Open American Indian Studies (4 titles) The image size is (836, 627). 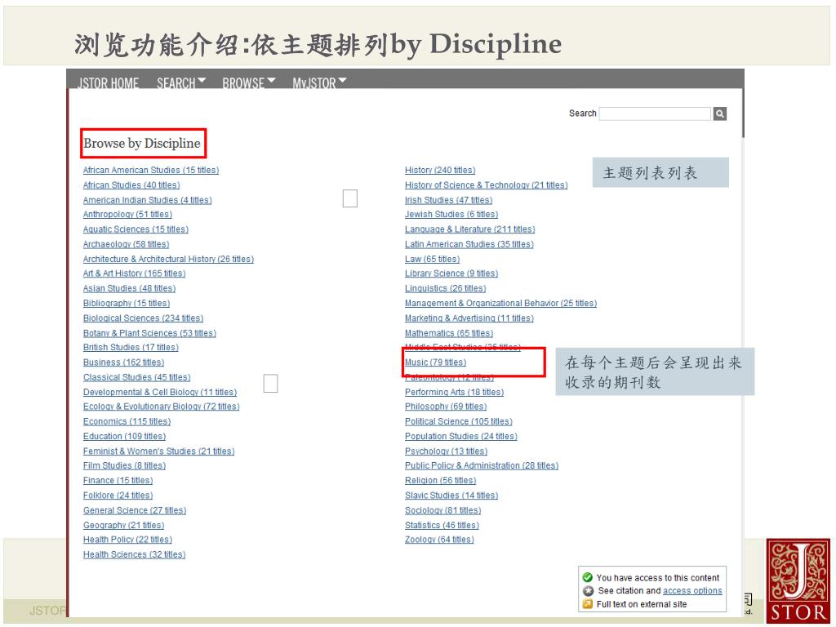pos(147,200)
